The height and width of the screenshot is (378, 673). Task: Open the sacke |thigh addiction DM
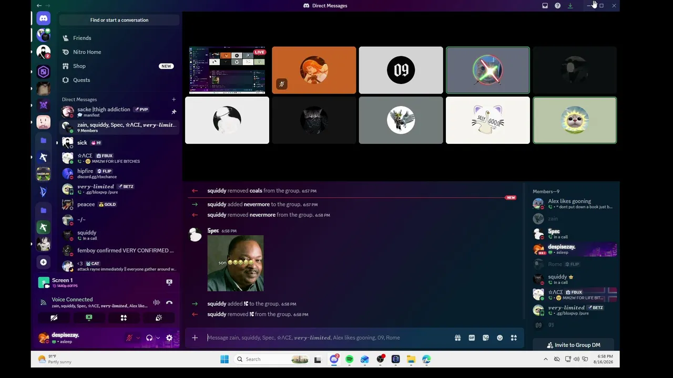(119, 112)
